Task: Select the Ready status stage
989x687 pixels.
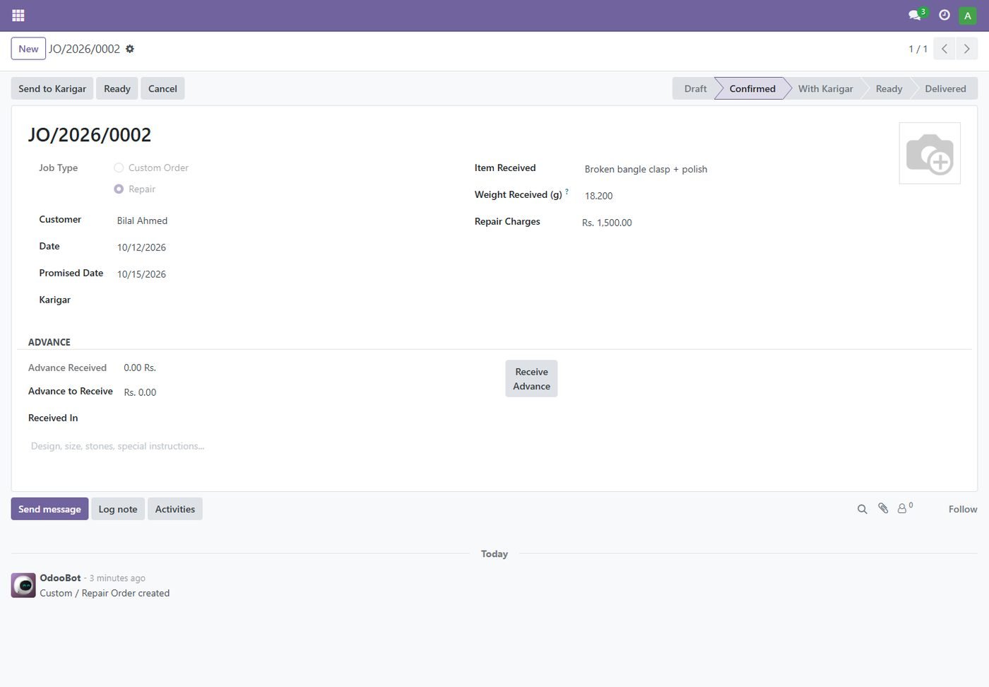Action: [889, 88]
